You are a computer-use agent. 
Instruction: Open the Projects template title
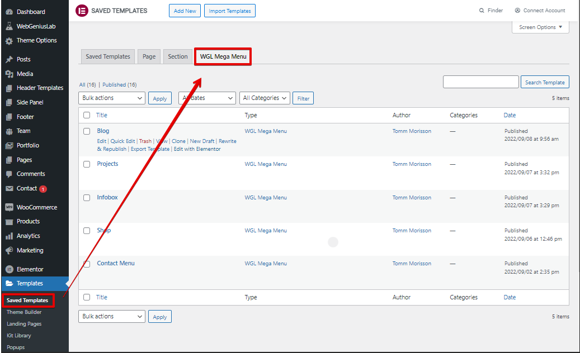107,164
